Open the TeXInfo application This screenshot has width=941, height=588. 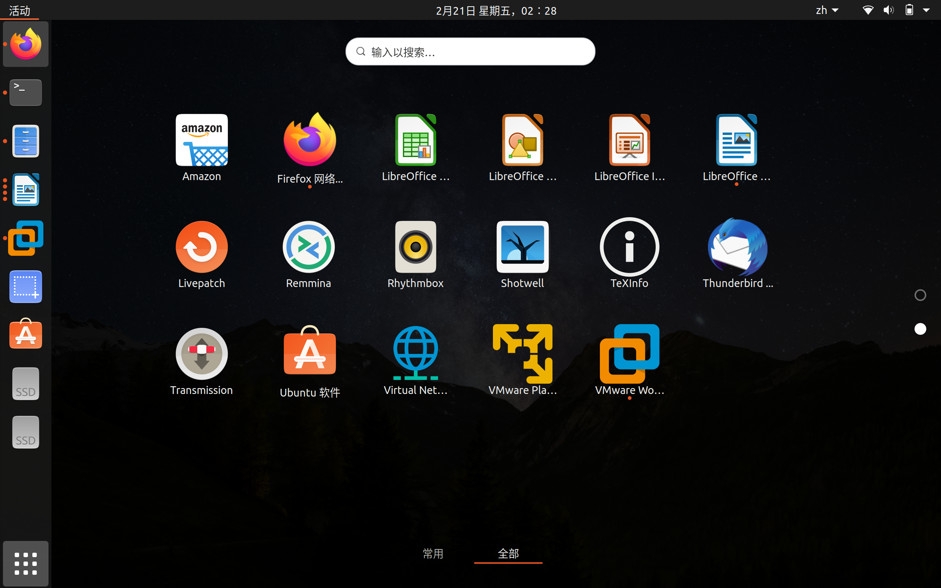[x=629, y=247]
